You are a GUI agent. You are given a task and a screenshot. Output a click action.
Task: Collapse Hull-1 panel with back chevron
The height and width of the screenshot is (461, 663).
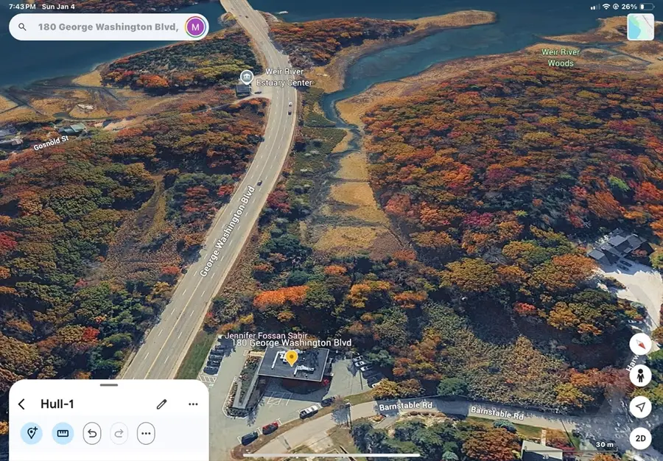(21, 404)
